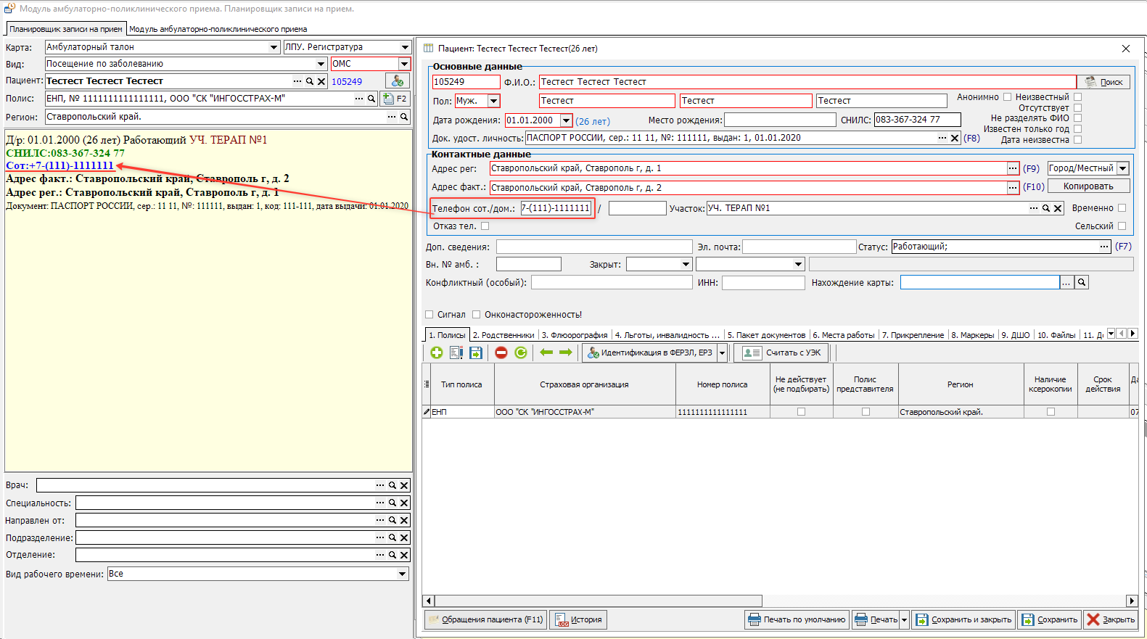The height and width of the screenshot is (639, 1147).
Task: Click the green right arrow in policies toolbar
Action: pyautogui.click(x=566, y=353)
